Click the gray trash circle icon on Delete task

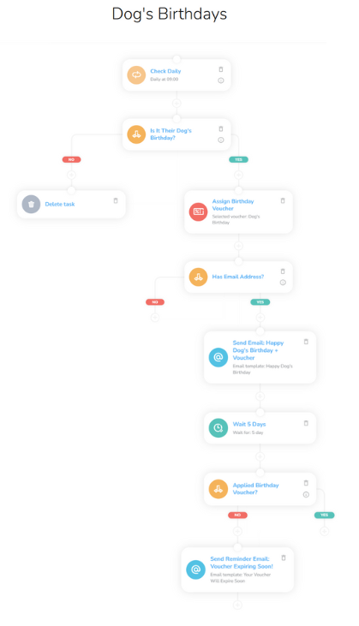pyautogui.click(x=31, y=204)
